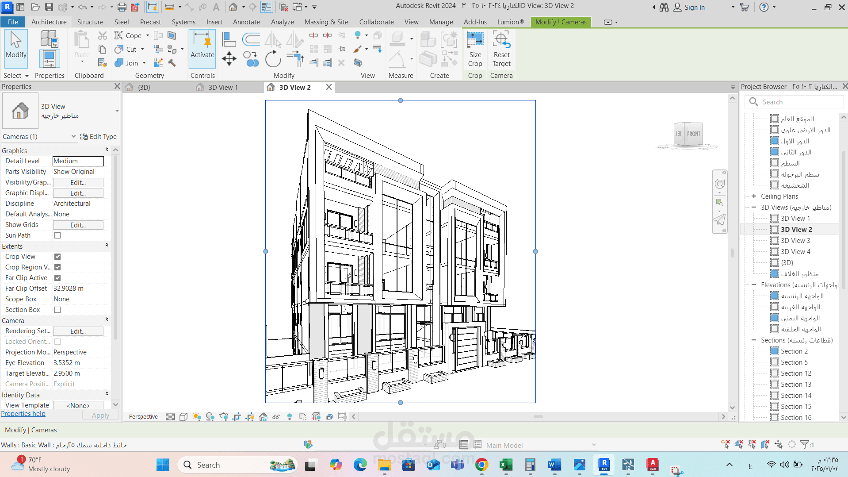Screen dimensions: 848x477
Task: Click the Activate controls button
Action: (202, 49)
